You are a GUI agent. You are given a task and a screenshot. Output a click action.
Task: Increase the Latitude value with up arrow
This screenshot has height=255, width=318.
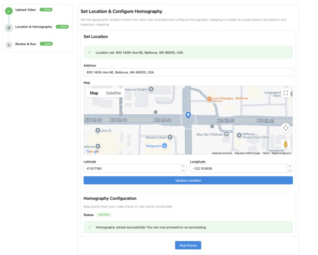183,166
